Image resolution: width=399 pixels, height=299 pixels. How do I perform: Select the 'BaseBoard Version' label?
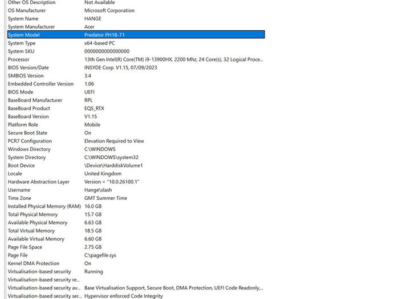28,116
